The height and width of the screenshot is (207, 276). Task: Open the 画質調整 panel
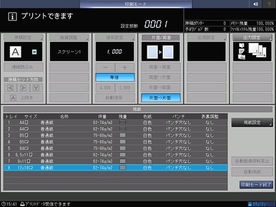coord(69,37)
